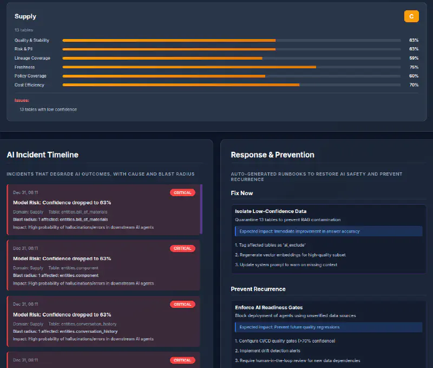The image size is (433, 368).
Task: Click 'Table: entities.bill_of_materials' text
Action: [78, 212]
